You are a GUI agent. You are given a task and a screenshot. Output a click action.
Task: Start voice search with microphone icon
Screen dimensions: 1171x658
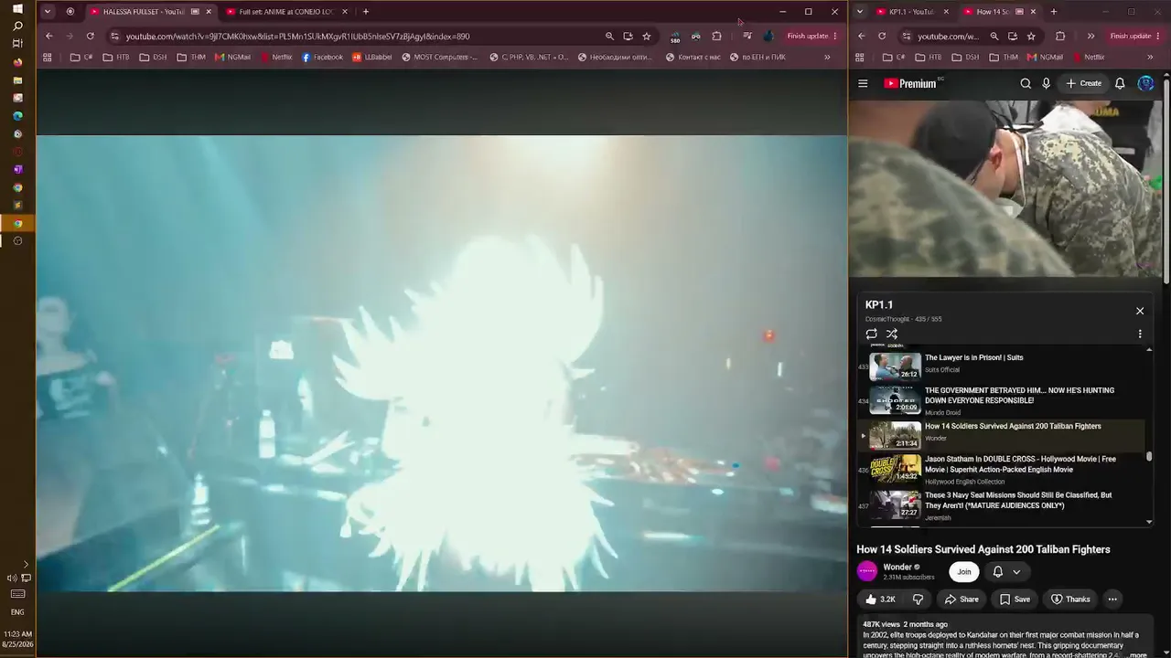(1047, 83)
